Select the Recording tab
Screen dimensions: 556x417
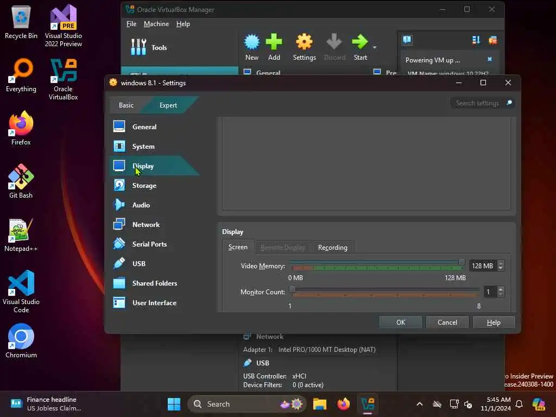[333, 247]
